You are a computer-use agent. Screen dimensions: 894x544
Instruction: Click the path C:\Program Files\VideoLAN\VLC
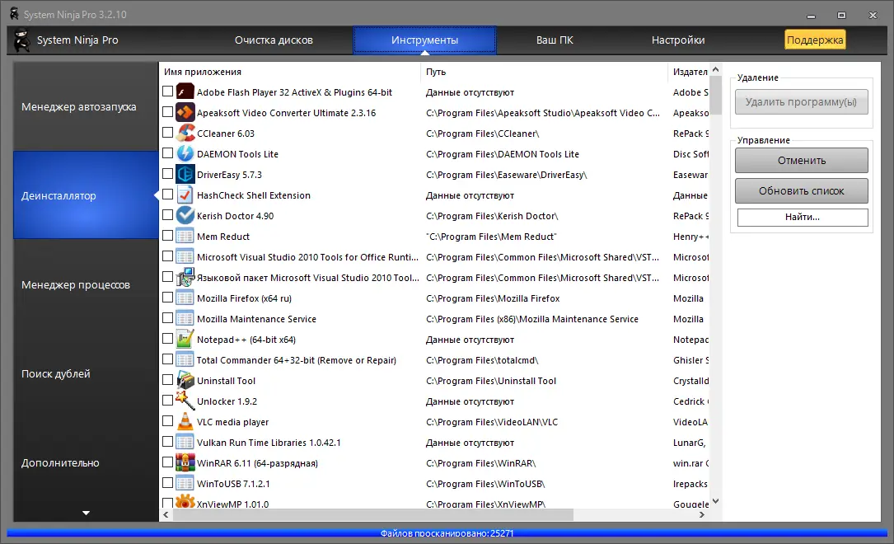point(491,422)
